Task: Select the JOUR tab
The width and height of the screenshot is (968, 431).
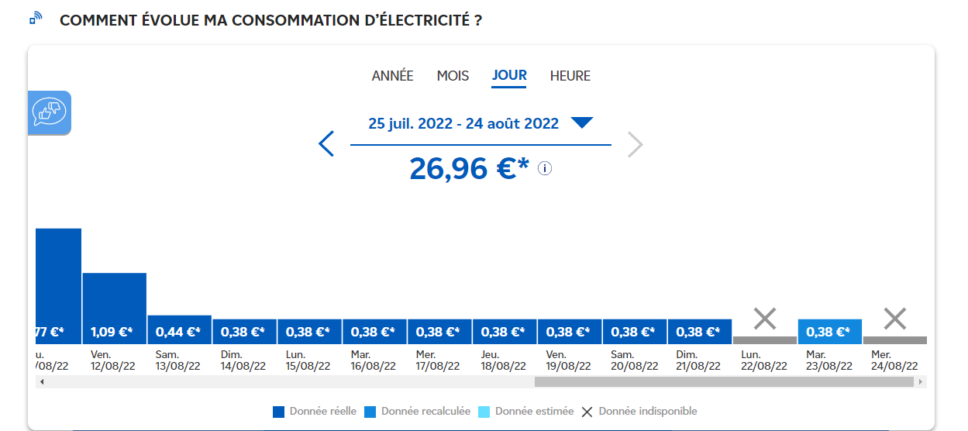Action: tap(509, 76)
